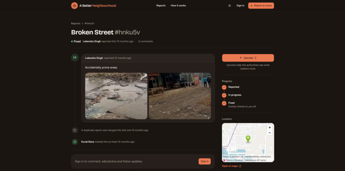Click the Sign in link in header
345x171 pixels.
(x=240, y=6)
